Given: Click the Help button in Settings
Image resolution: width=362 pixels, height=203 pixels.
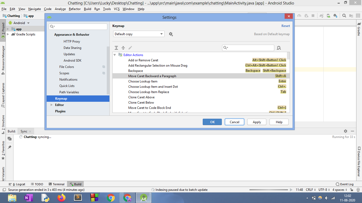Looking at the screenshot, I should click(x=279, y=122).
